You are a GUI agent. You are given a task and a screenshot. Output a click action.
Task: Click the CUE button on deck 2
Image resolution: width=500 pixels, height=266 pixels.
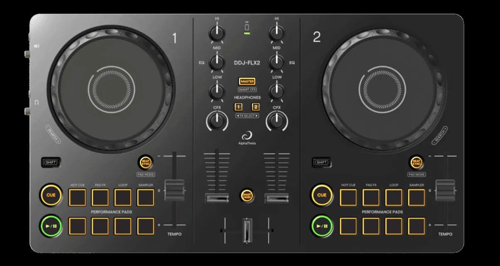tap(322, 195)
